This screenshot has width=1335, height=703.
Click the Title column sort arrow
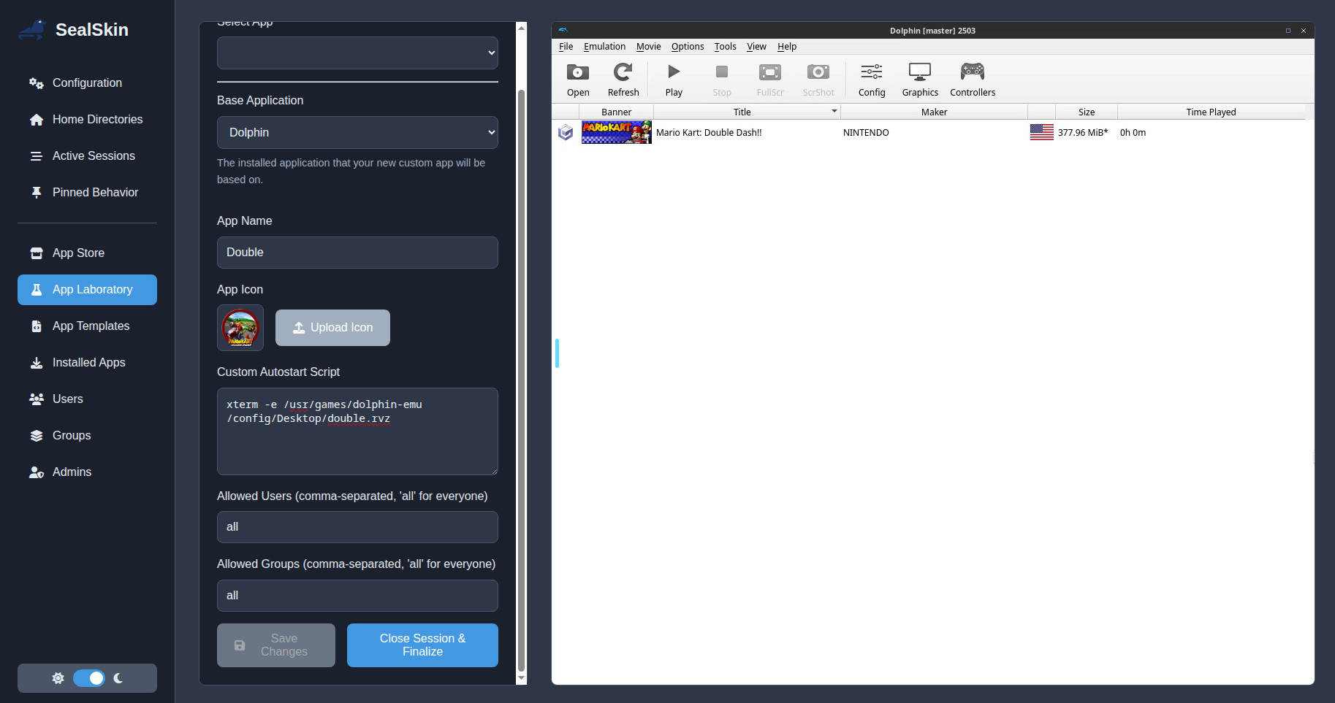click(832, 112)
